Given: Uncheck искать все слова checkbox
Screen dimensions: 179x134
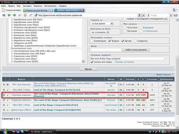Looking at the screenshot, I should 92,62.
